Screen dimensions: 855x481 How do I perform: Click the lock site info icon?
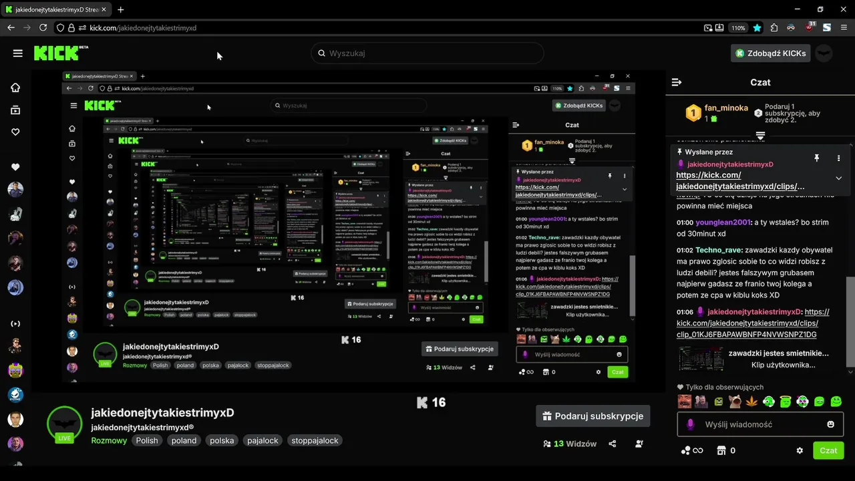pos(72,28)
